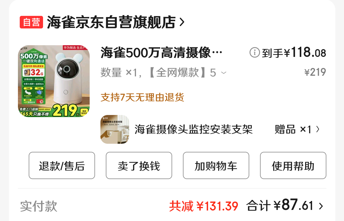
Task: Expand payment details chevron next to 合计
Action: tap(321, 206)
